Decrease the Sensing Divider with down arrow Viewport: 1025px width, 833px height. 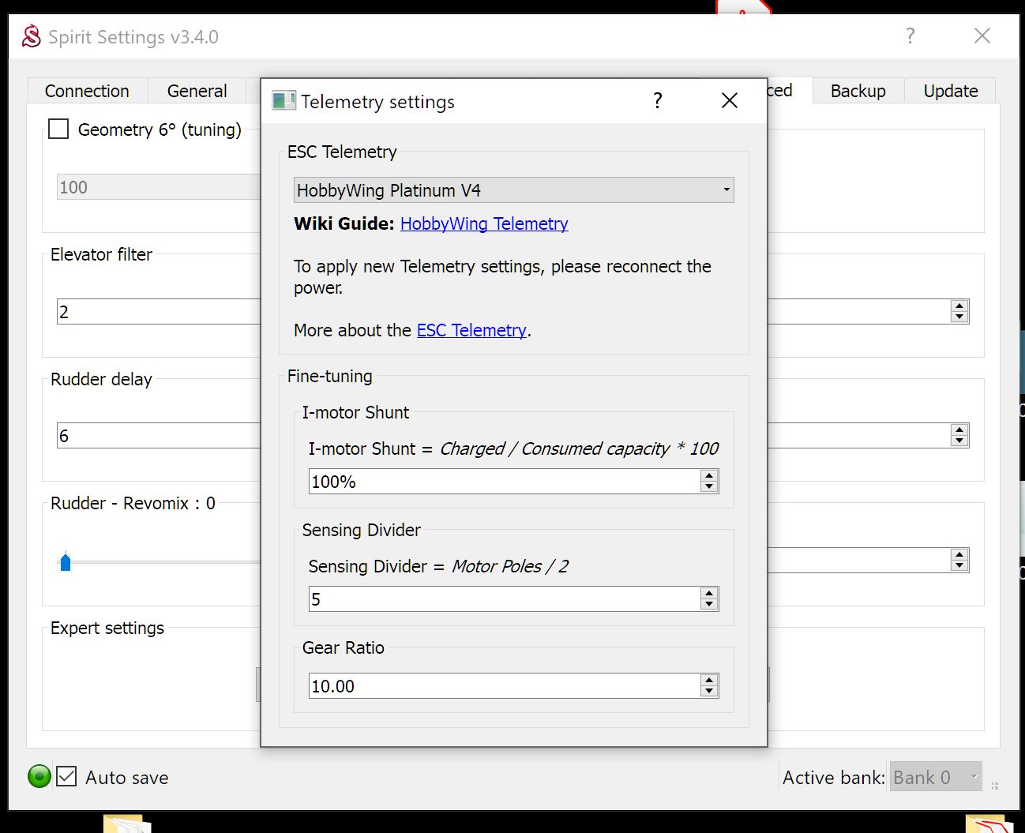click(709, 604)
